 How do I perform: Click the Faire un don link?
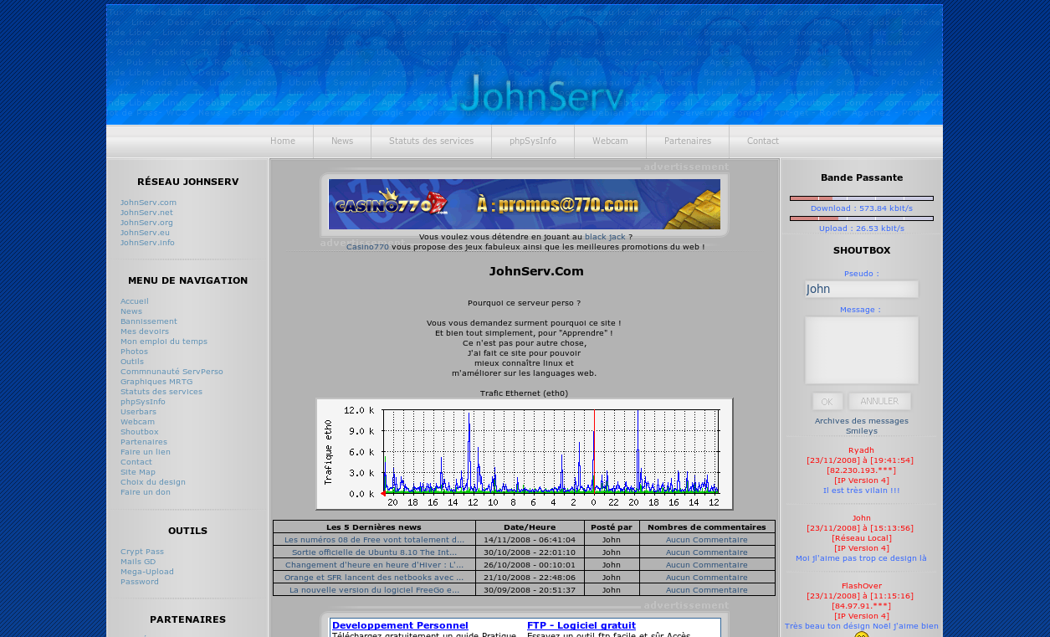click(146, 492)
